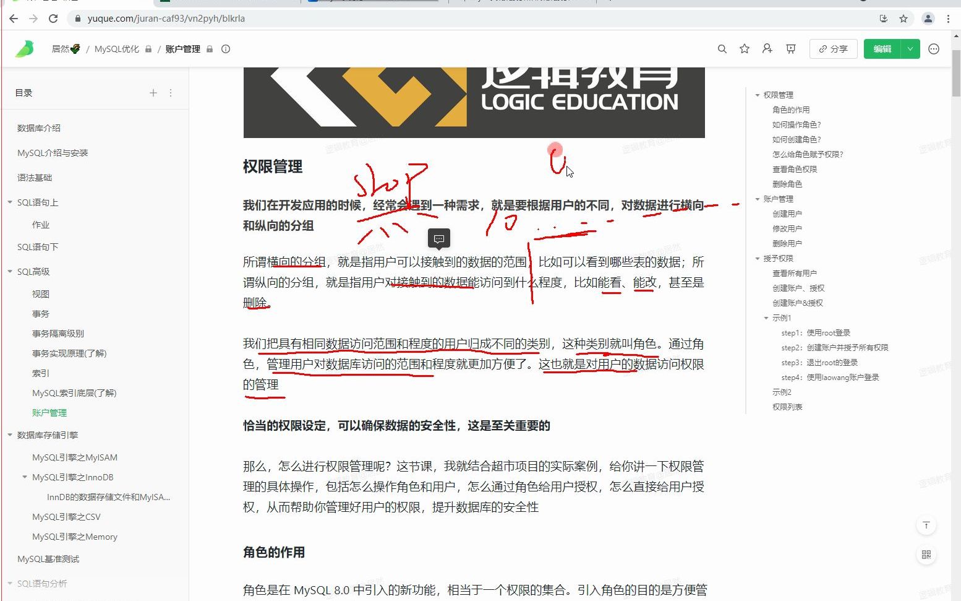Screen dimensions: 961x601
Task: Collapse the 示例1 outline section
Action: point(767,318)
